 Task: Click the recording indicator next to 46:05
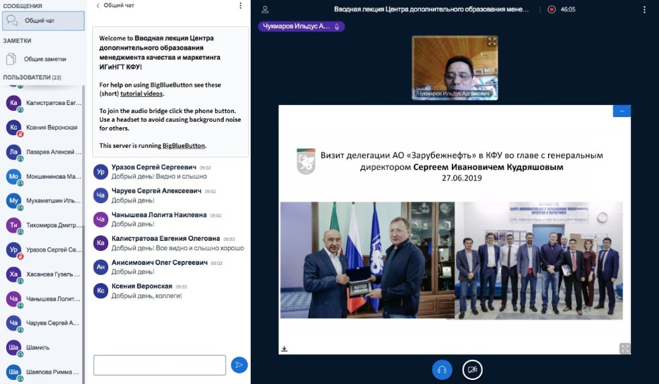(x=551, y=9)
